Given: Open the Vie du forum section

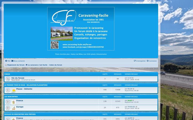Looking at the screenshot, I should coord(18,78).
